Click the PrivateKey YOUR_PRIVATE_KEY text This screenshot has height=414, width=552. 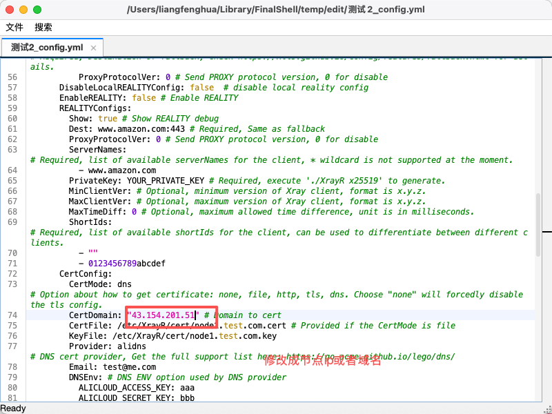pos(166,181)
